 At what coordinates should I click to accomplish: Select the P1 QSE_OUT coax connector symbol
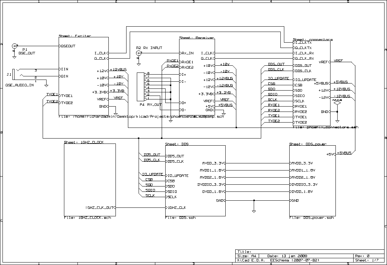[x=14, y=45]
